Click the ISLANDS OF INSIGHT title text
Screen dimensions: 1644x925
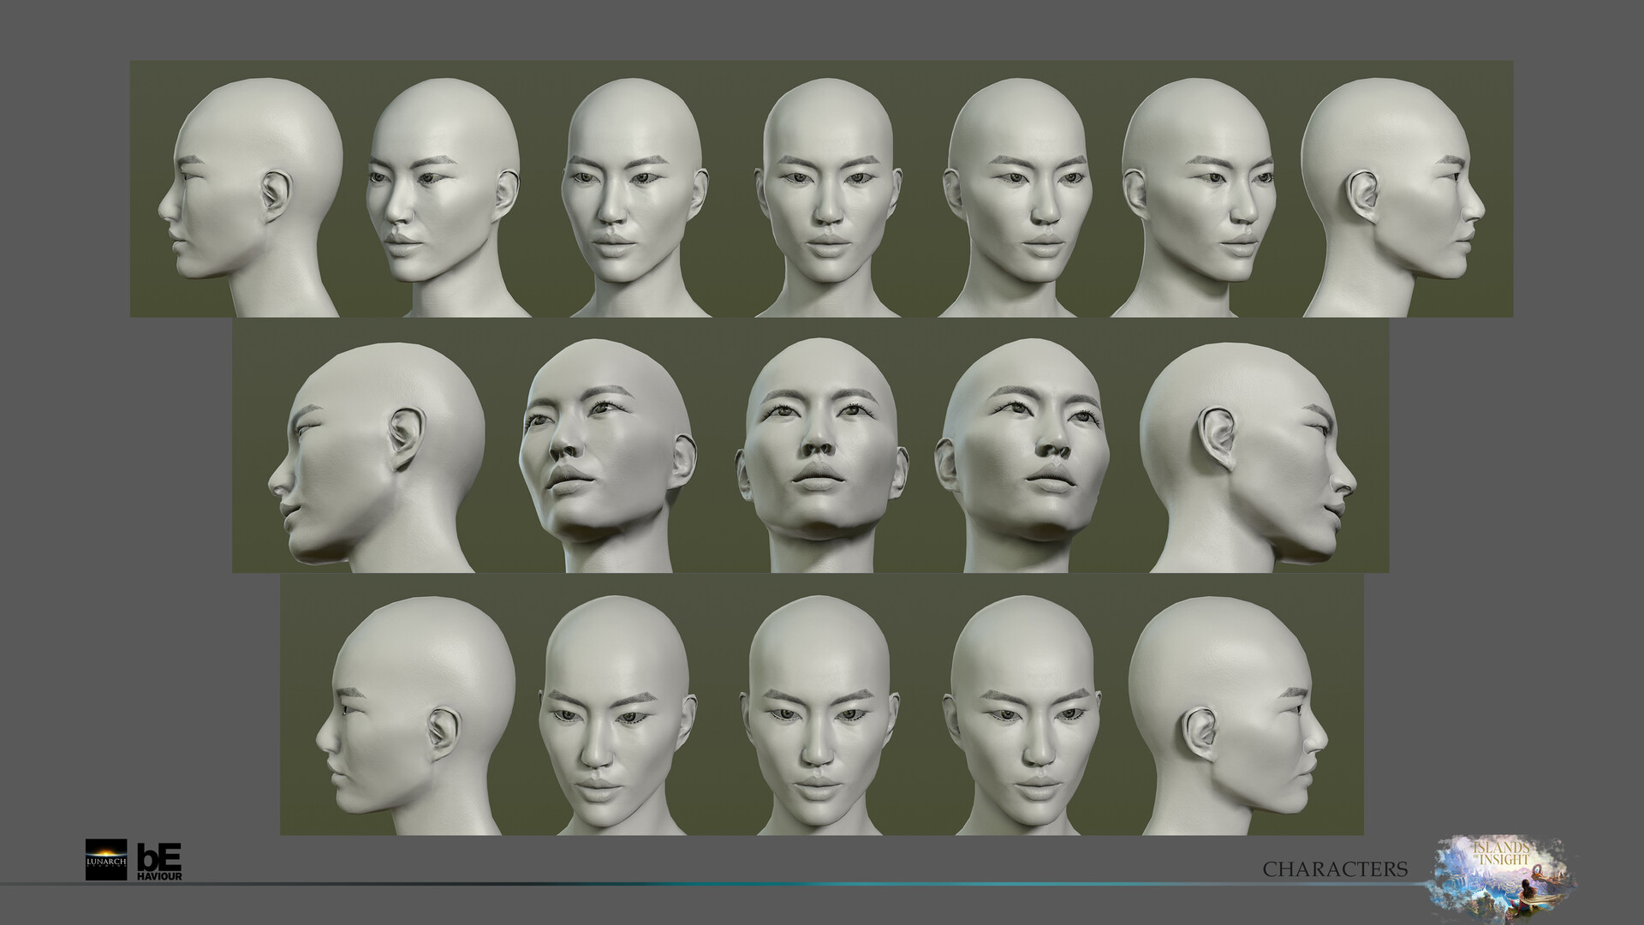1500,851
